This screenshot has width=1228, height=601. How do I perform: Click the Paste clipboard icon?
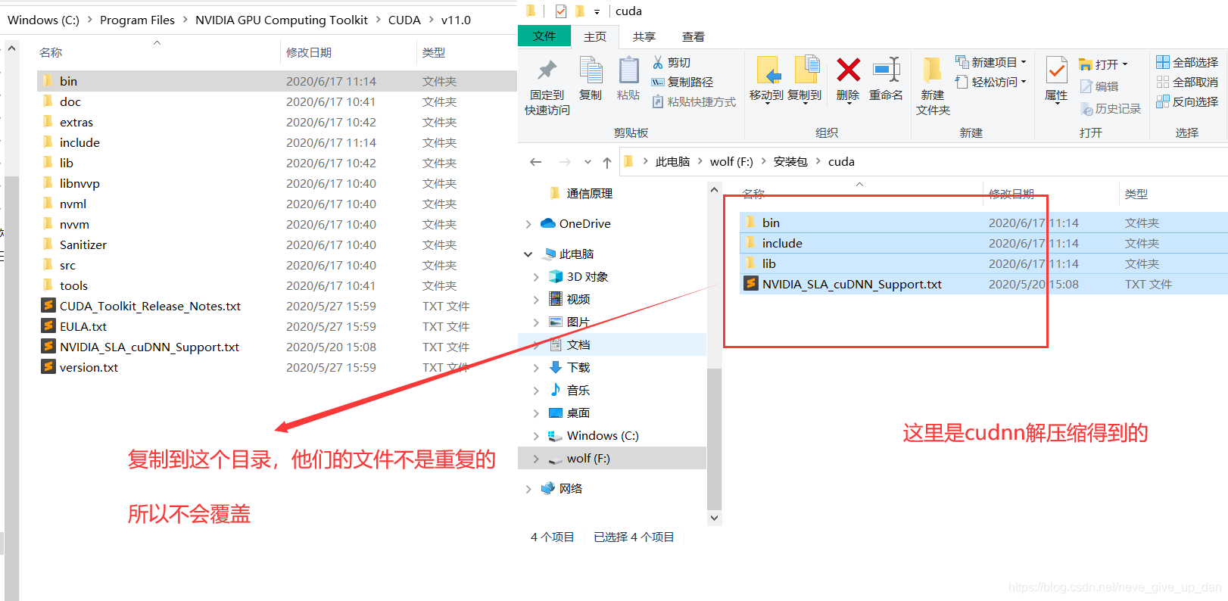coord(628,70)
